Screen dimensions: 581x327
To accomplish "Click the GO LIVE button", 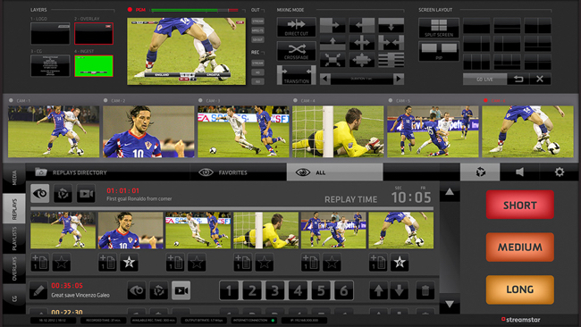I will pos(484,79).
